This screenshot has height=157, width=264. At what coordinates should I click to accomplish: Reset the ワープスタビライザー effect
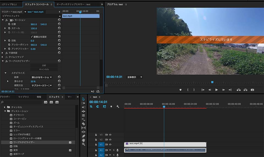tap(59, 61)
